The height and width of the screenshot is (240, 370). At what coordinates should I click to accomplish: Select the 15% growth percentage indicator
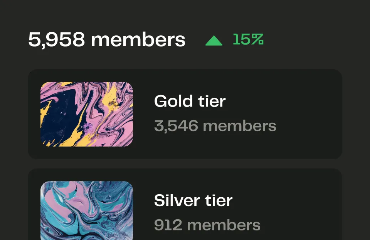(248, 39)
